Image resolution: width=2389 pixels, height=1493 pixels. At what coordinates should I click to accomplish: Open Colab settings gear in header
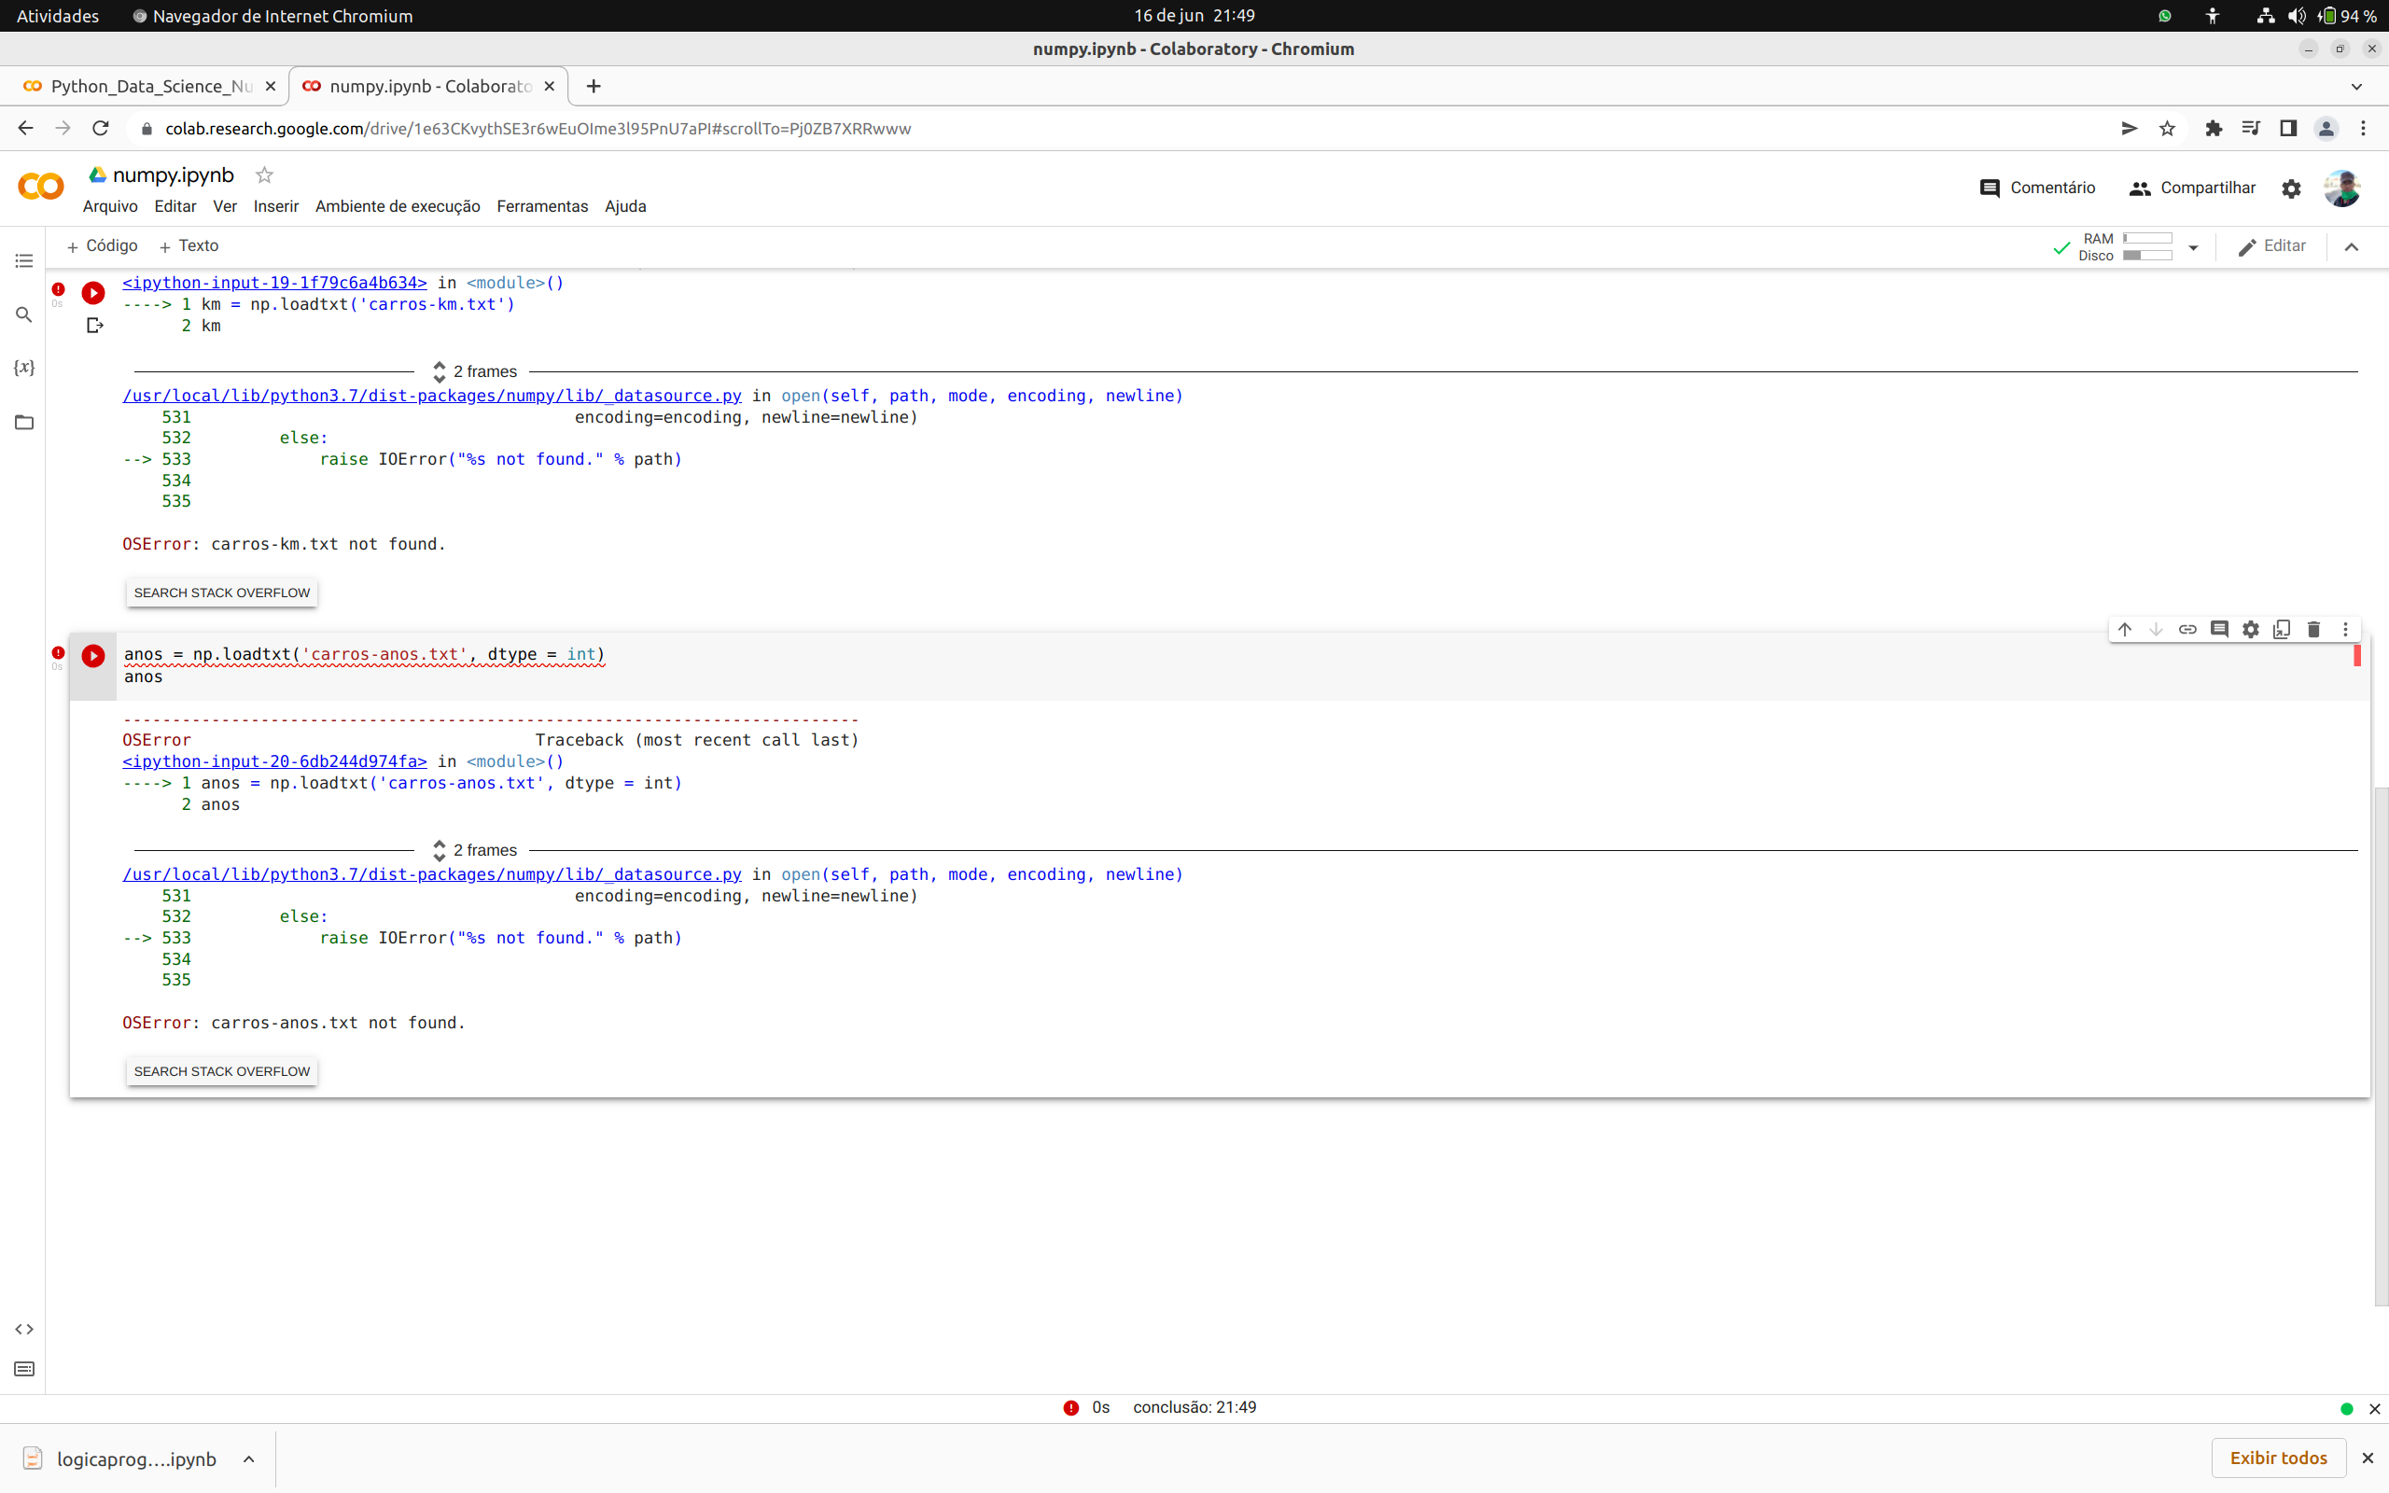pos(2291,188)
